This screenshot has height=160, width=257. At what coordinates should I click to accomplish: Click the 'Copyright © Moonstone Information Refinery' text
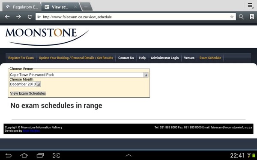(x=33, y=127)
